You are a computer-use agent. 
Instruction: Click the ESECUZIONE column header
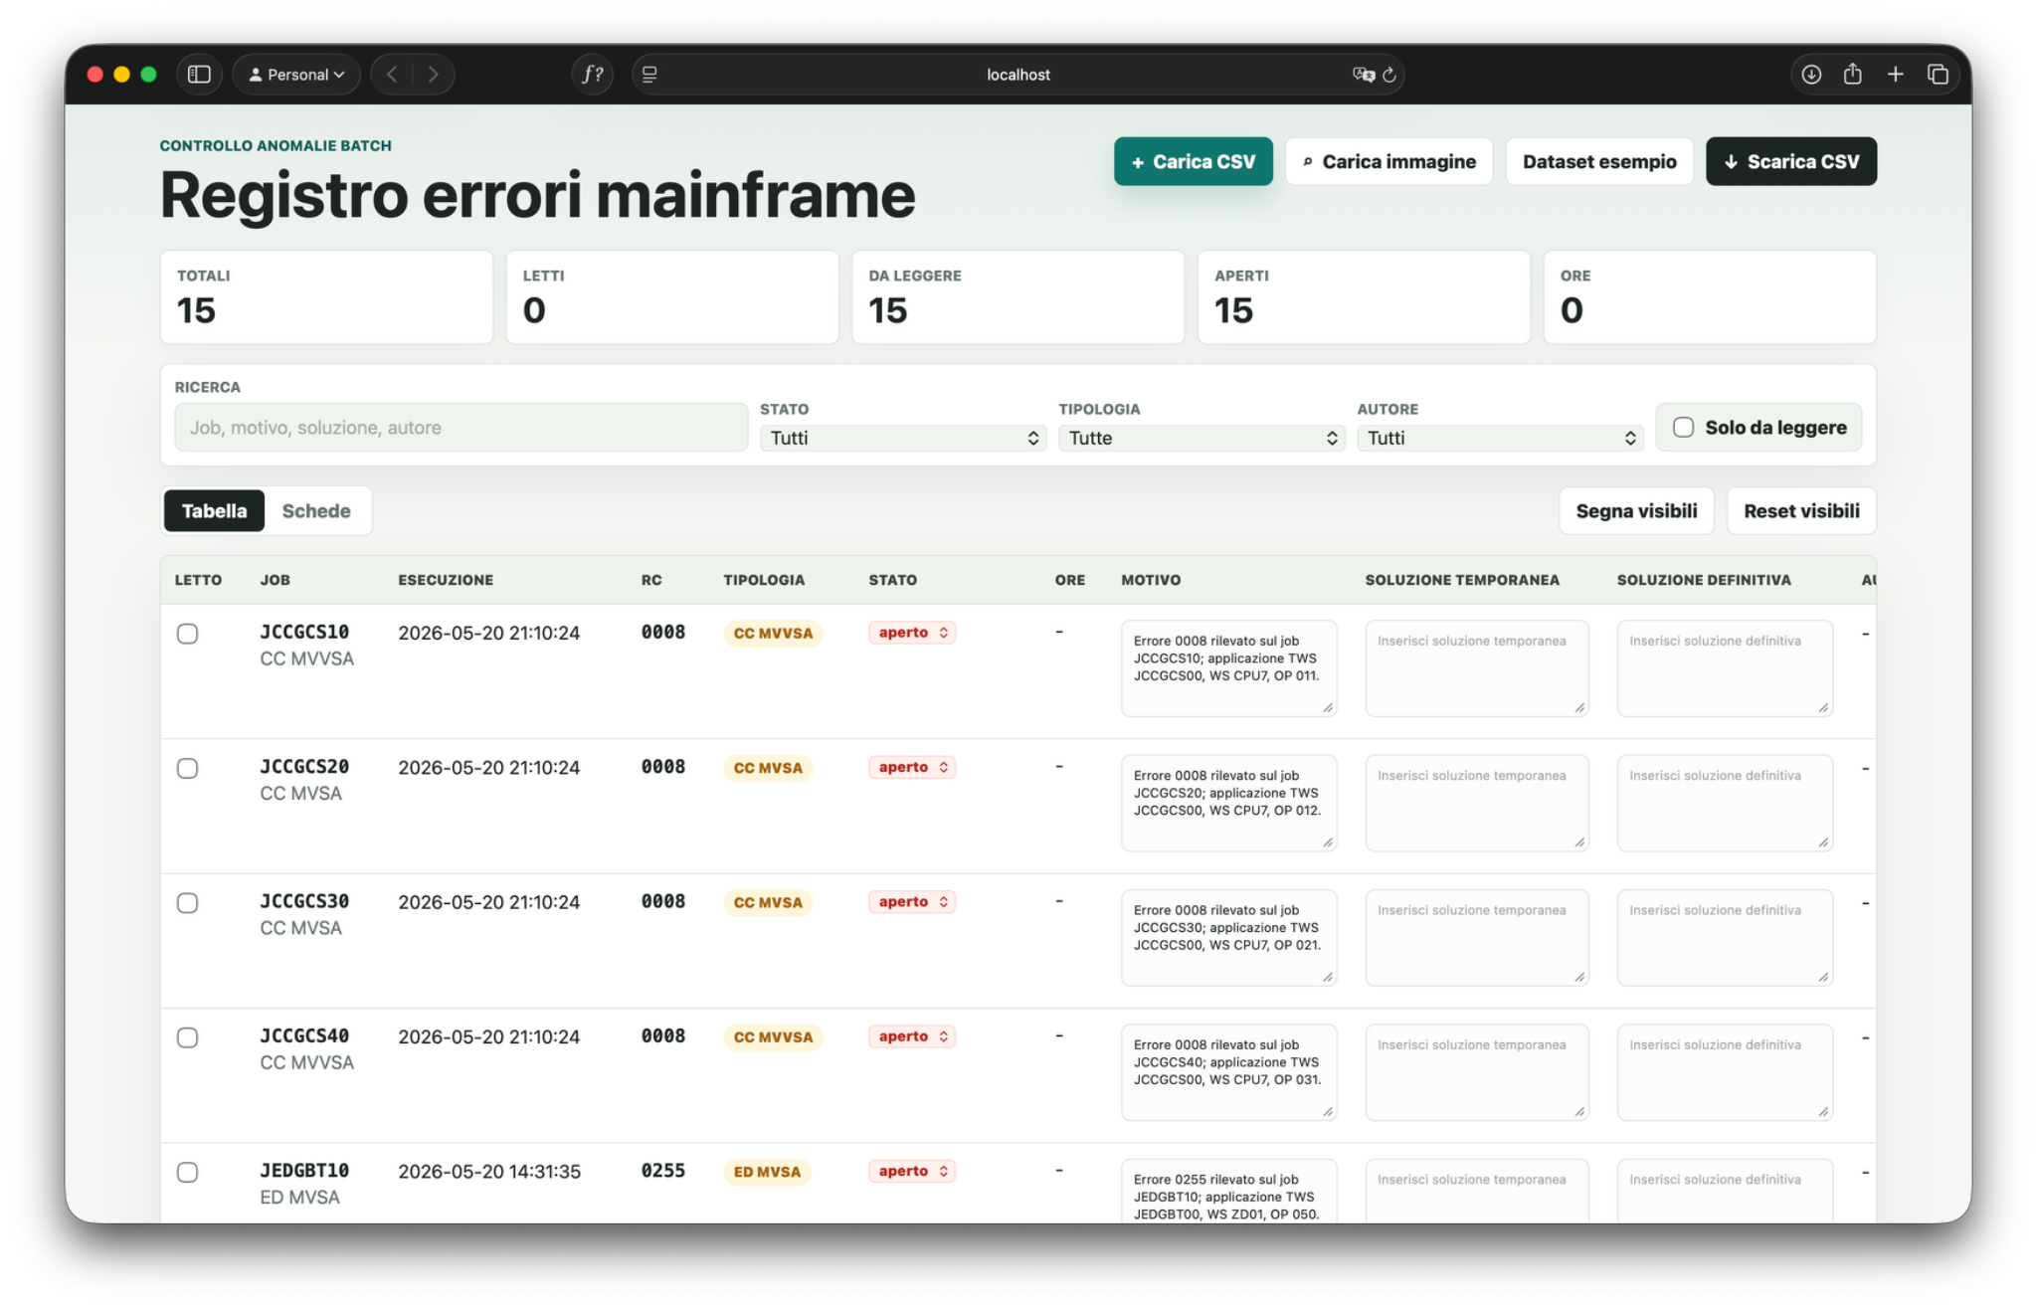[x=446, y=580]
